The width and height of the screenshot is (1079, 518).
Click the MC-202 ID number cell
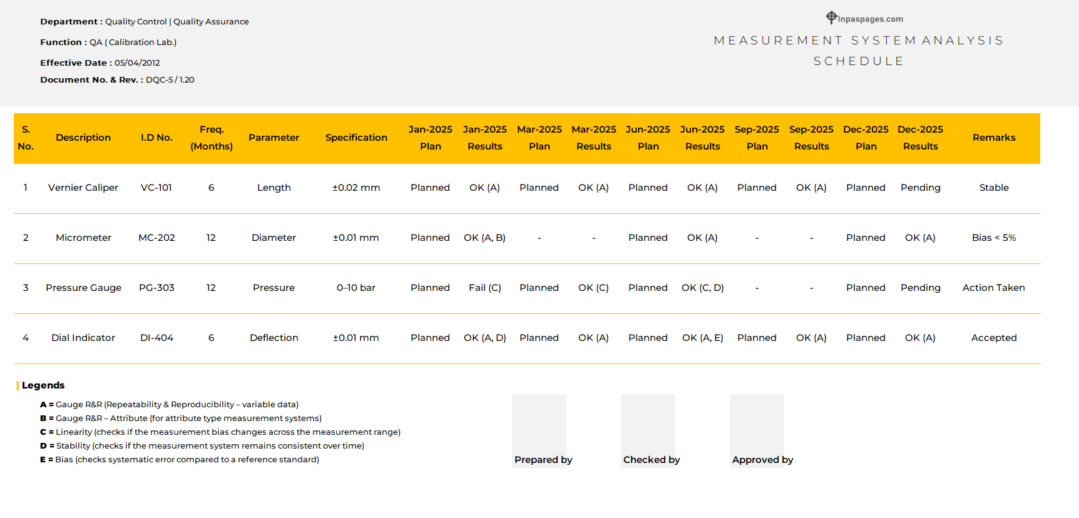(156, 238)
